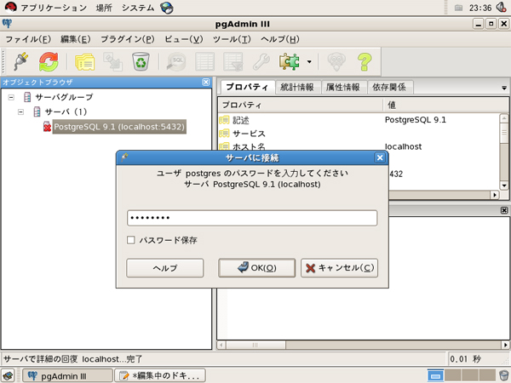Click the trash icon in bottom panel
This screenshot has width=511, height=383.
tap(503, 375)
